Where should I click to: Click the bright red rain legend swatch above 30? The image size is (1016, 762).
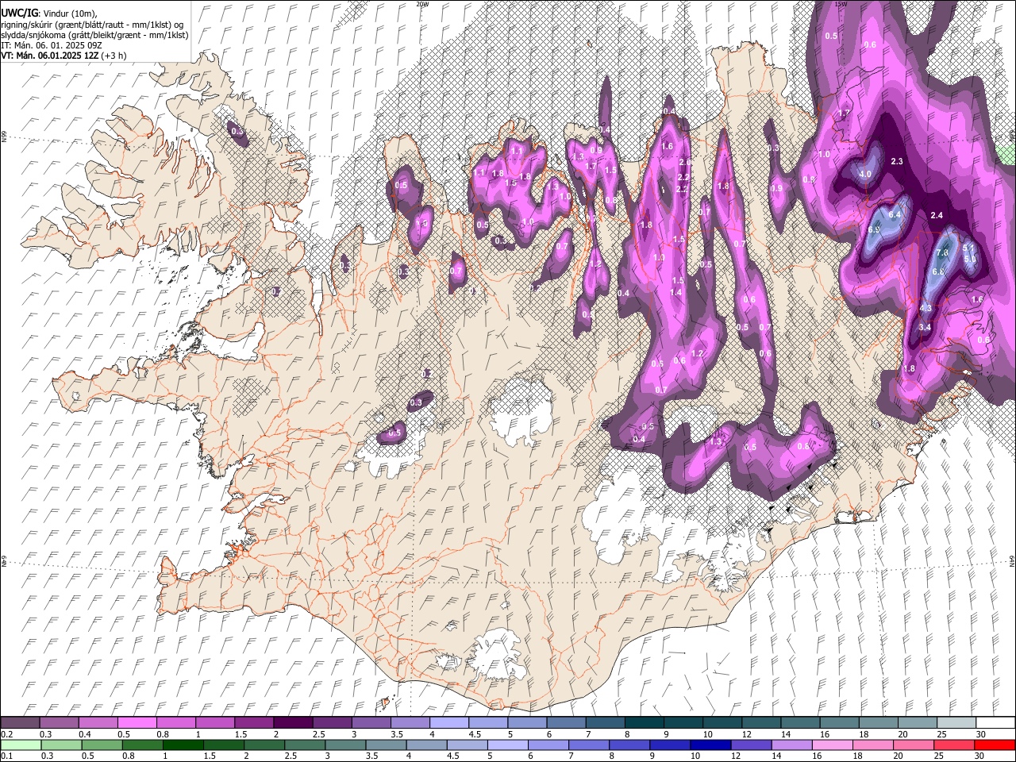point(994,745)
